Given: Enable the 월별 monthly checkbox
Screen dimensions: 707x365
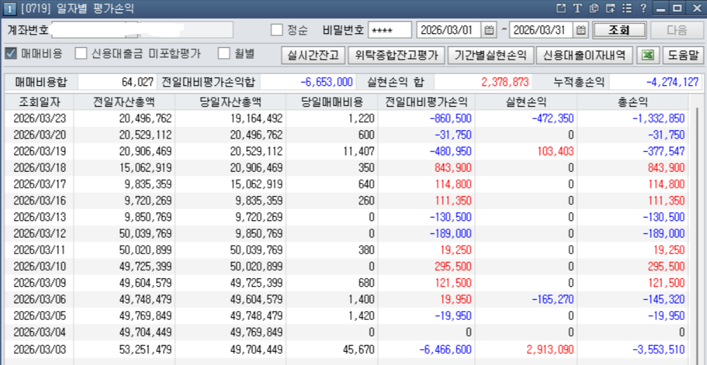Looking at the screenshot, I should (x=224, y=54).
